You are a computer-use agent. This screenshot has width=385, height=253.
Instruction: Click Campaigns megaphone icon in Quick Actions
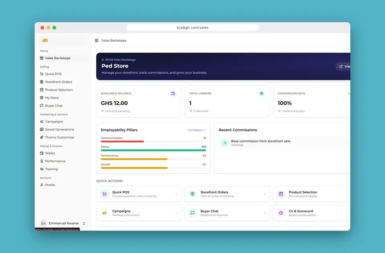click(104, 213)
